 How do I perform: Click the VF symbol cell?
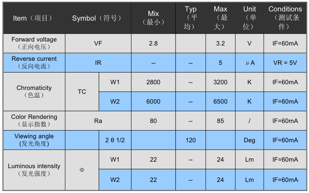coord(98,43)
